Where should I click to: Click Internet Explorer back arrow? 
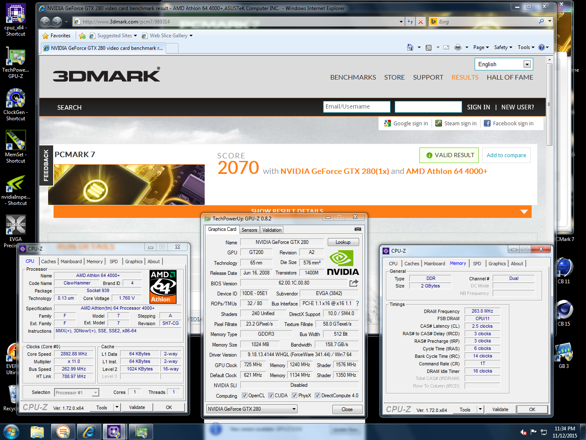pos(45,21)
